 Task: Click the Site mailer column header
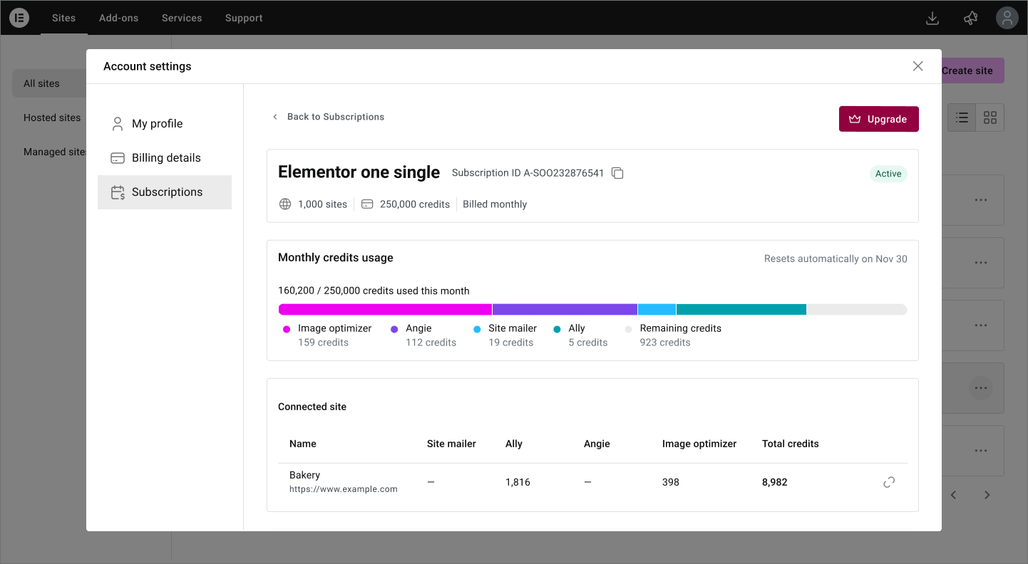451,444
